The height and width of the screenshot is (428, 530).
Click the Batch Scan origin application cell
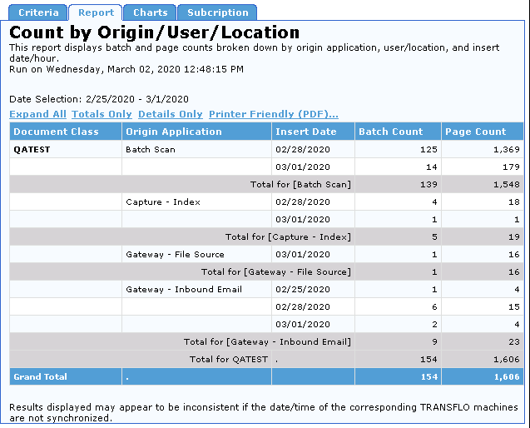(151, 150)
